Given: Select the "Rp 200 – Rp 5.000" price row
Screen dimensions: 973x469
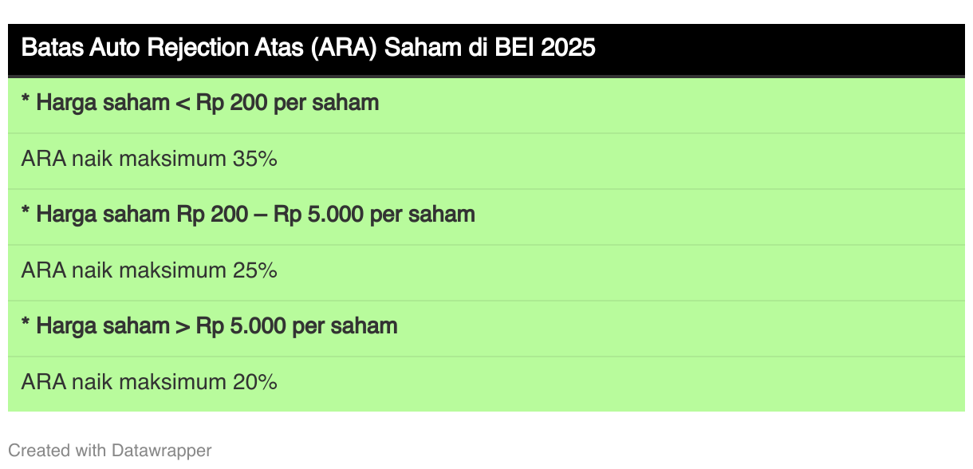Looking at the screenshot, I should [486, 215].
